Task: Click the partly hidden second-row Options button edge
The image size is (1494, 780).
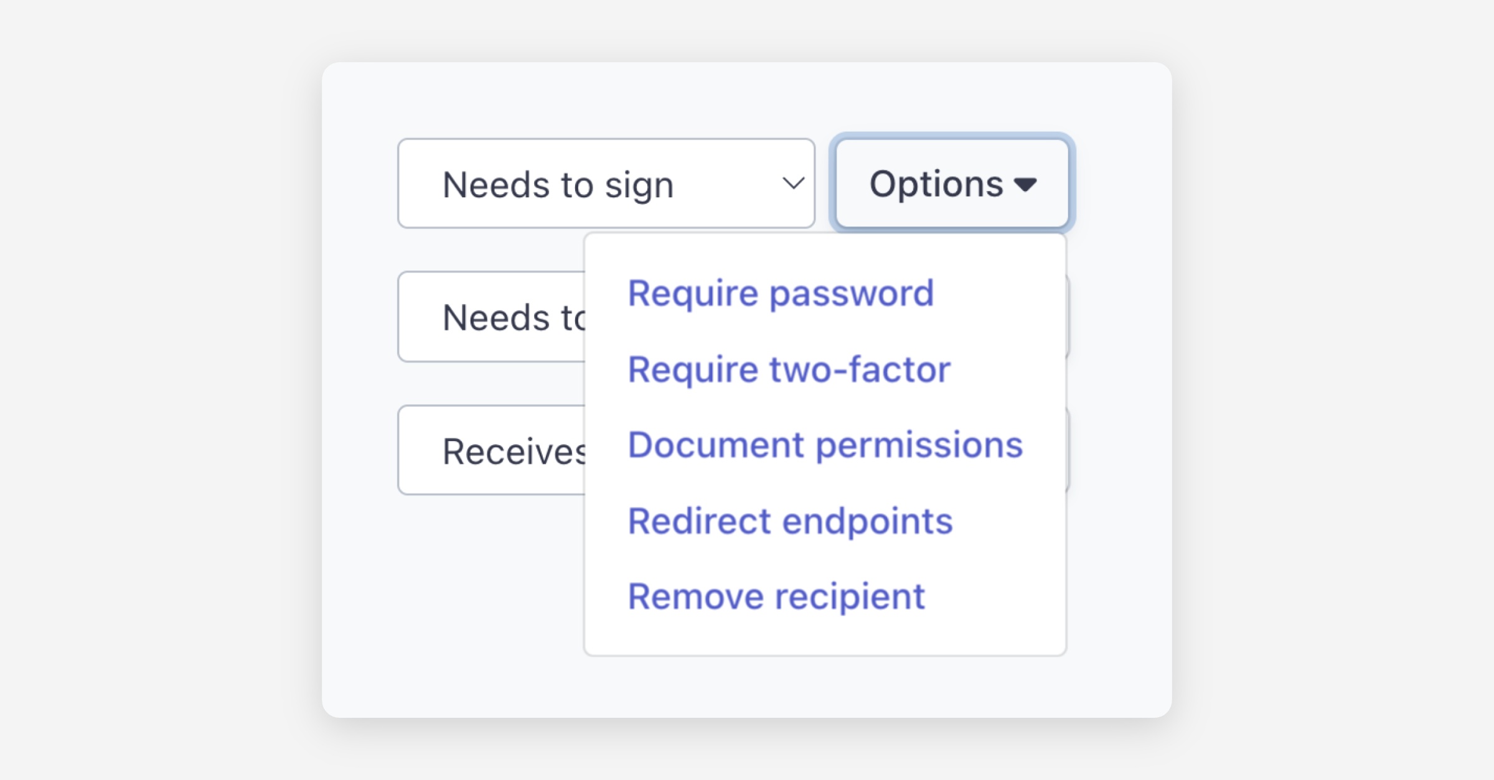Action: pyautogui.click(x=1068, y=317)
